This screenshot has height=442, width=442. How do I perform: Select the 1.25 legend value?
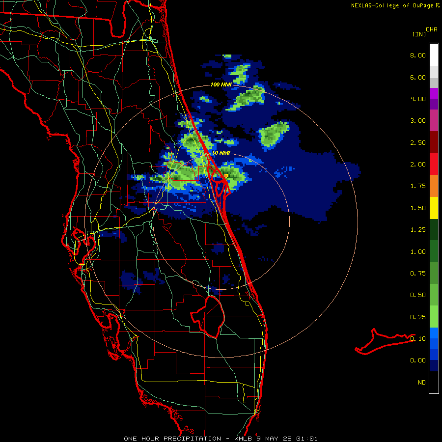(418, 230)
